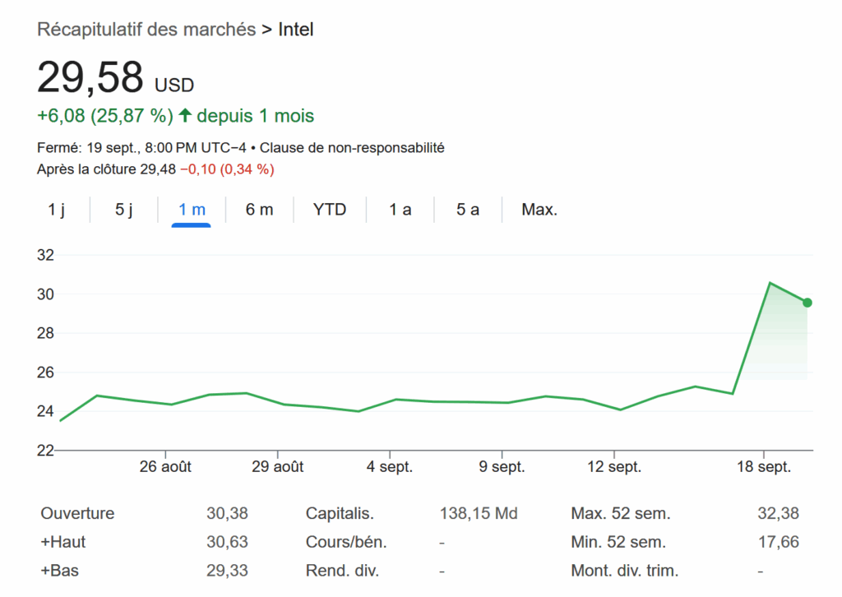
Task: Click the USD currency label
Action: 174,86
